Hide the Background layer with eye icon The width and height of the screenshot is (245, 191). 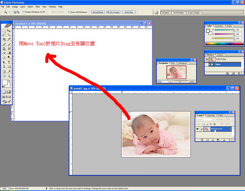pyautogui.click(x=198, y=129)
